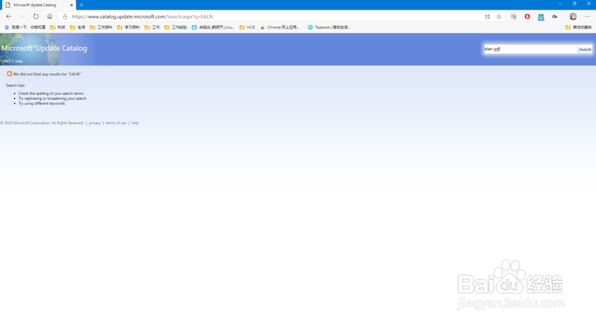This screenshot has width=596, height=323.
Task: Close the Microsoft Update Catalog tab
Action: [71, 5]
